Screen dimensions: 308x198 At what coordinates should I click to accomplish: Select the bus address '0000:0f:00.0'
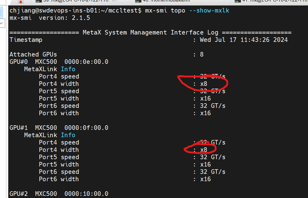click(86, 128)
